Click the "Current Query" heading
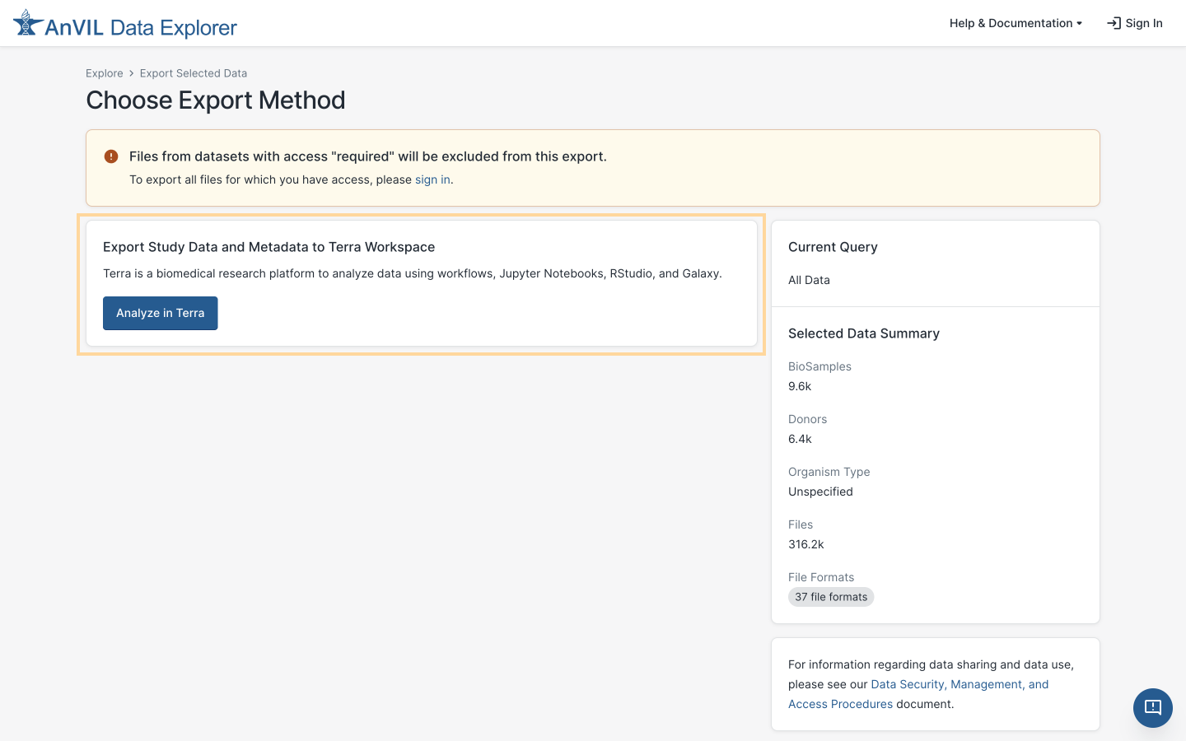Viewport: 1186px width, 741px height. pyautogui.click(x=833, y=247)
